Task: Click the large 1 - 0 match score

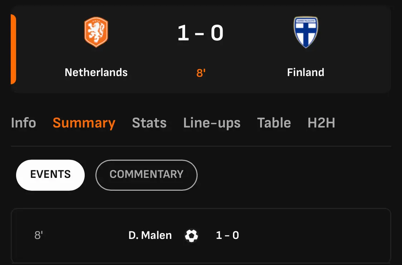Action: pos(200,33)
